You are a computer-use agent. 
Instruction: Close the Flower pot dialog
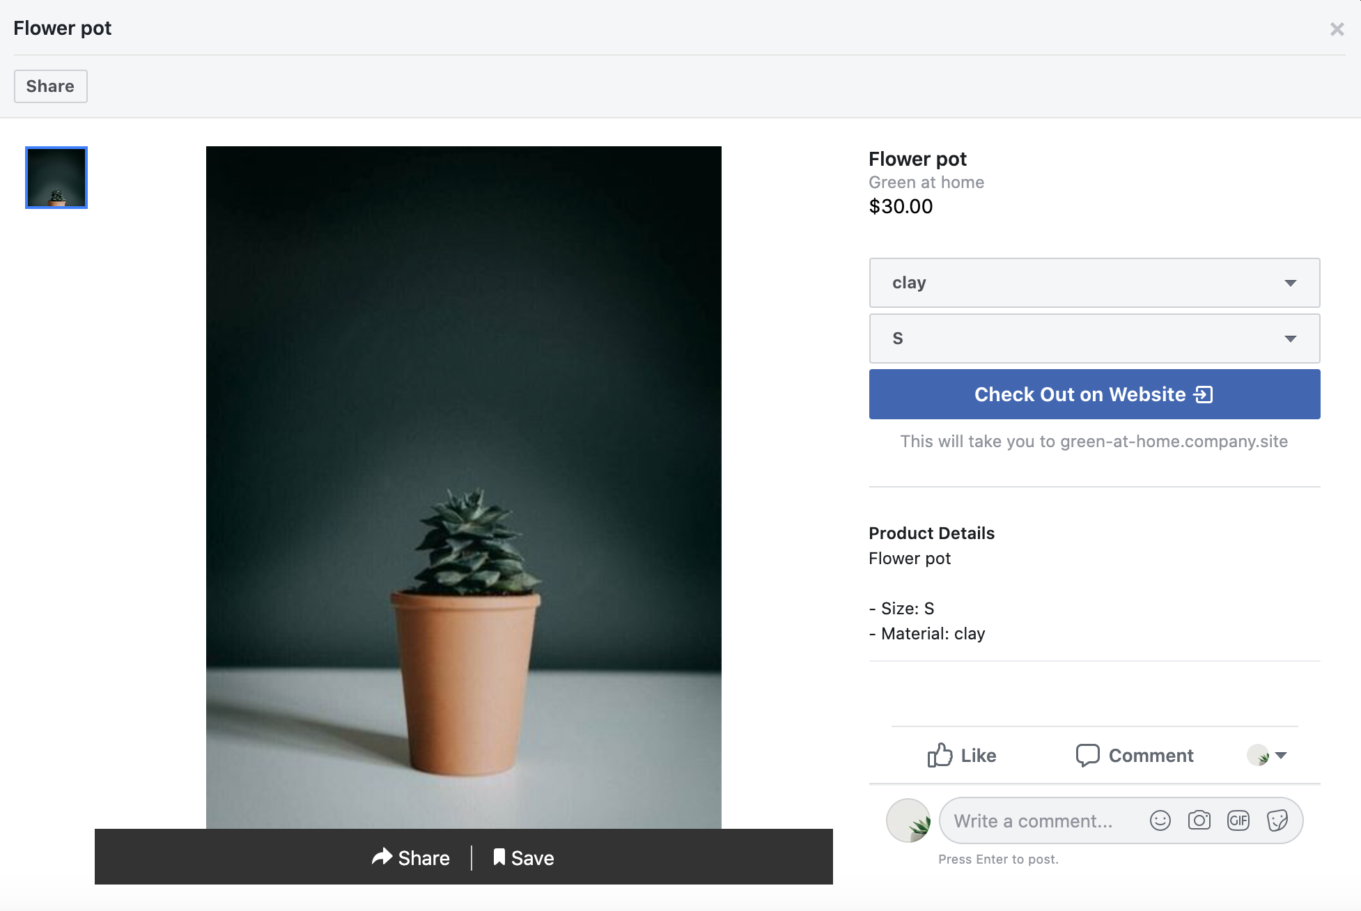point(1337,29)
